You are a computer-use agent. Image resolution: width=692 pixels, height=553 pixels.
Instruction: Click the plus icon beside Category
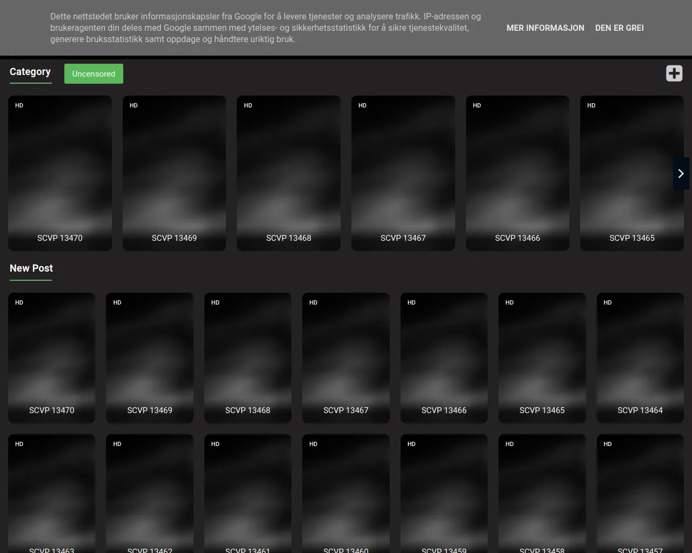674,73
